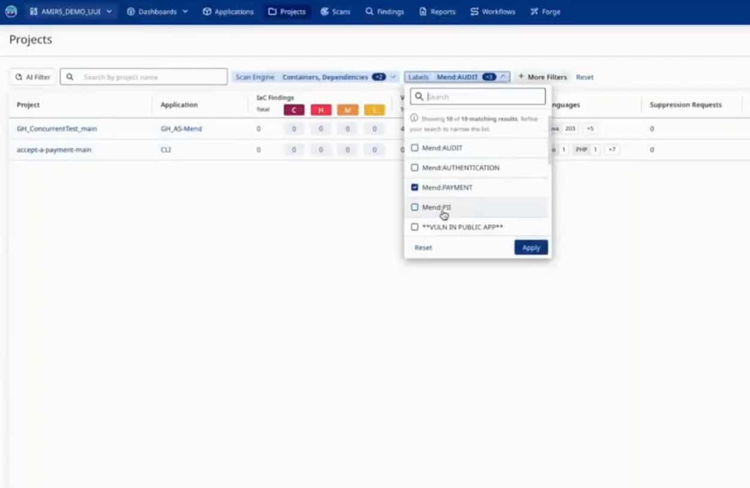This screenshot has height=488, width=750.
Task: Click the info icon beside matching results
Action: coord(414,119)
